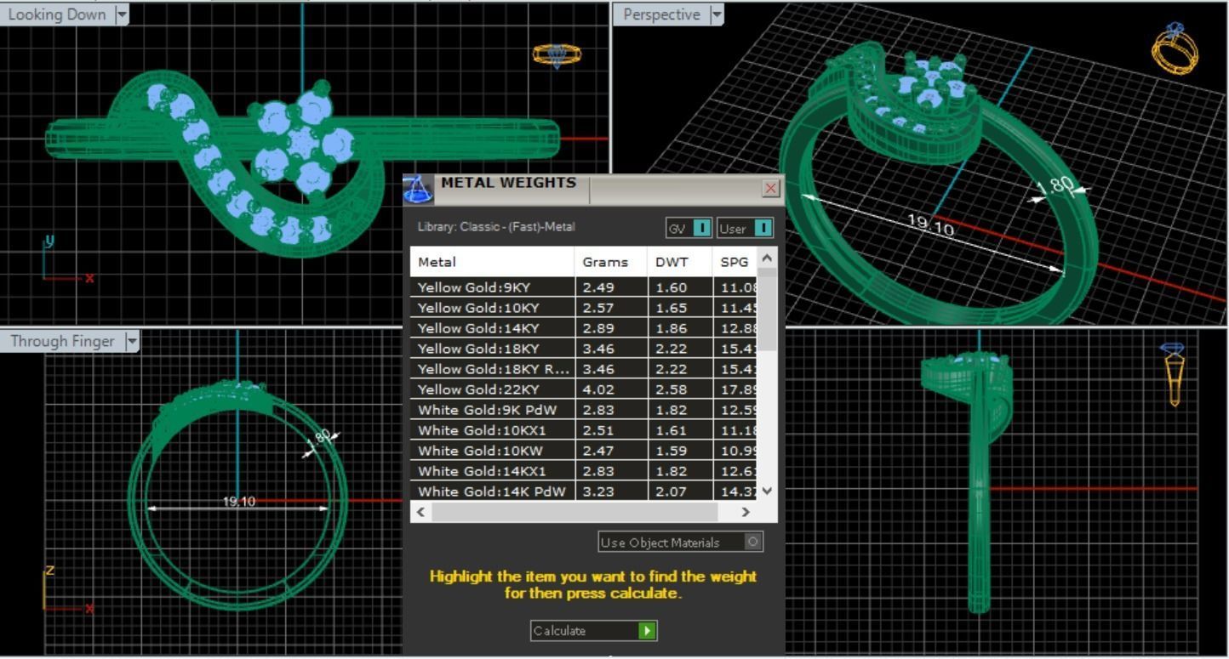
Task: Select the White Gold:10KX1 row
Action: [584, 430]
